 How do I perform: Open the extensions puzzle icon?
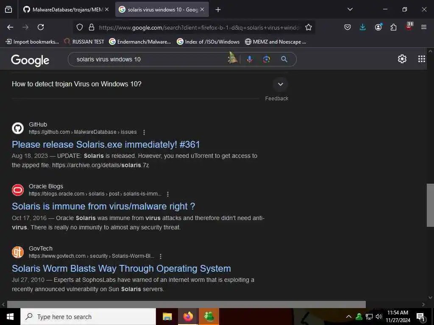pyautogui.click(x=393, y=27)
